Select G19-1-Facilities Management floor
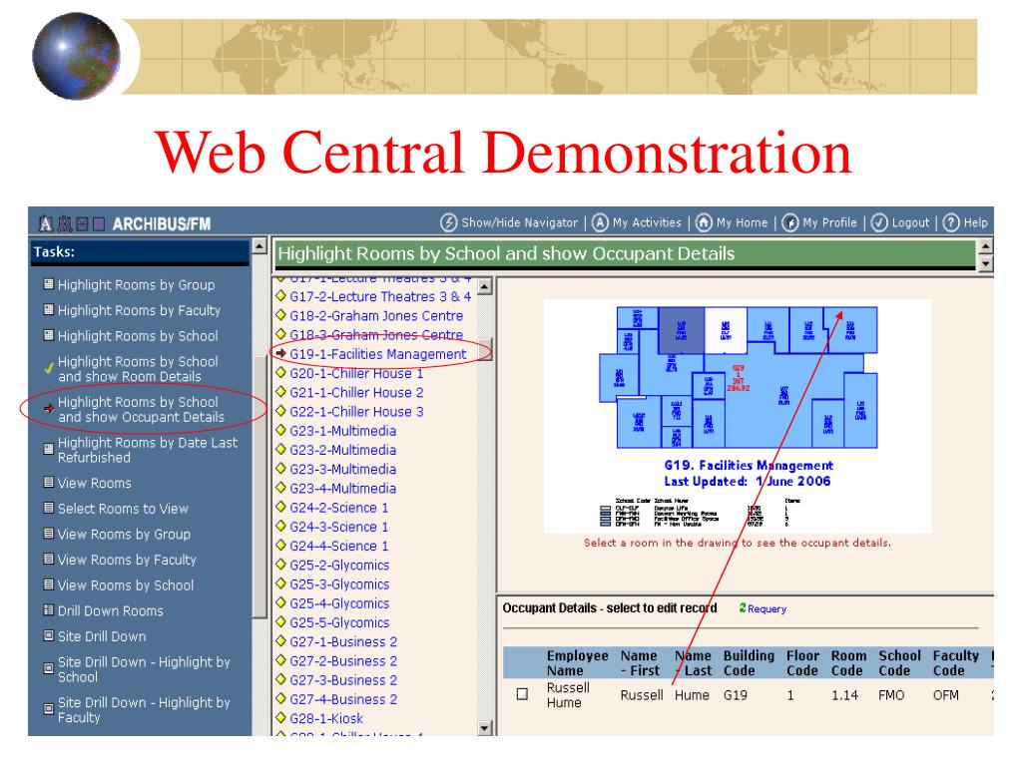 point(378,354)
